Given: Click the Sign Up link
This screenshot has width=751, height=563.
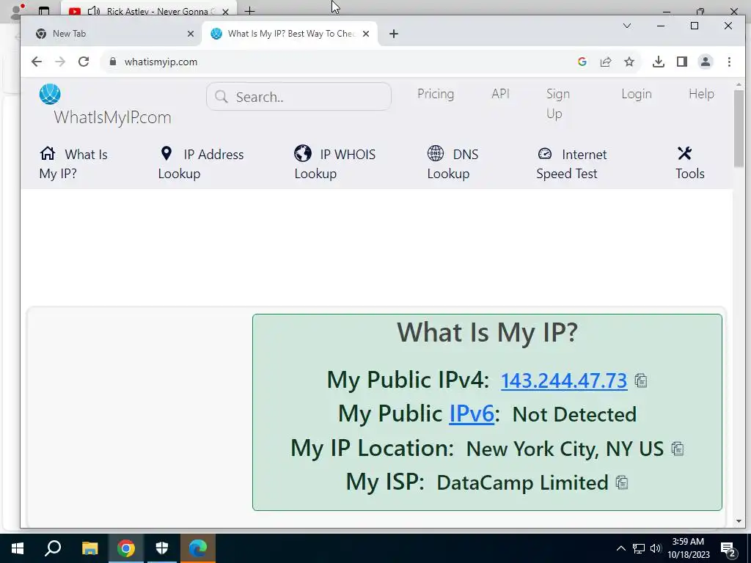Looking at the screenshot, I should (558, 103).
